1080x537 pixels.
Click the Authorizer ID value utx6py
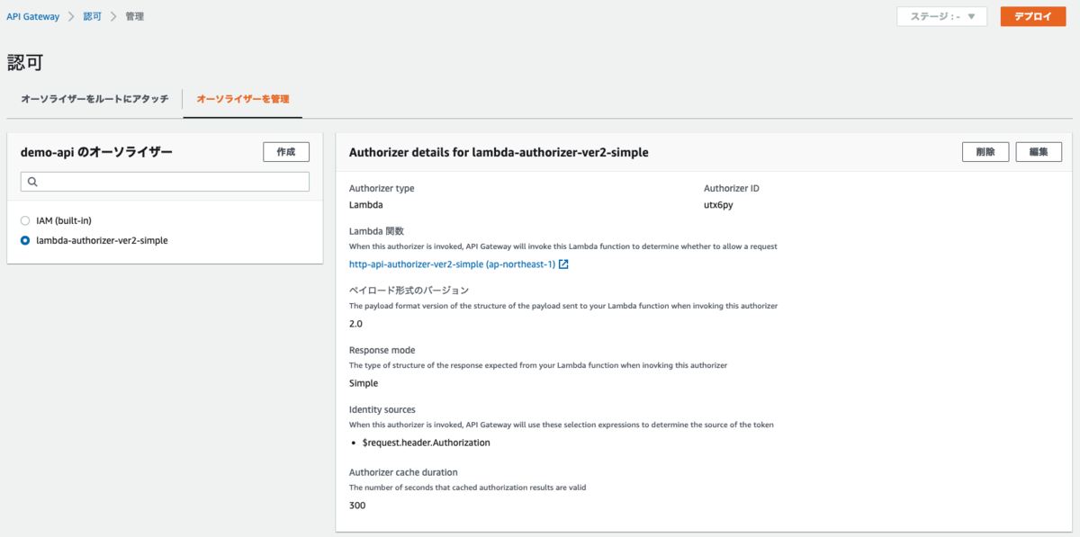(x=719, y=205)
